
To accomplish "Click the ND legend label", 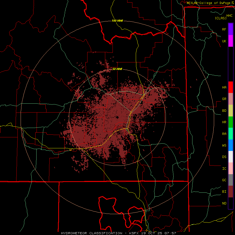I will click(x=224, y=203).
